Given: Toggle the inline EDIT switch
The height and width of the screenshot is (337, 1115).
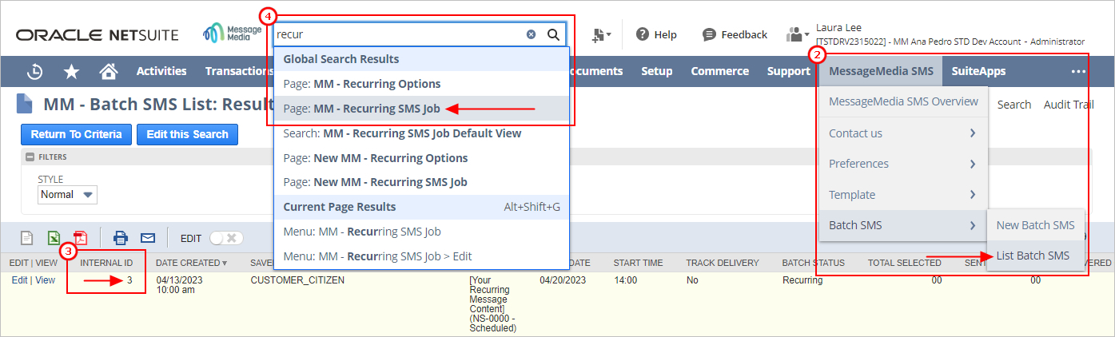Looking at the screenshot, I should coord(226,238).
